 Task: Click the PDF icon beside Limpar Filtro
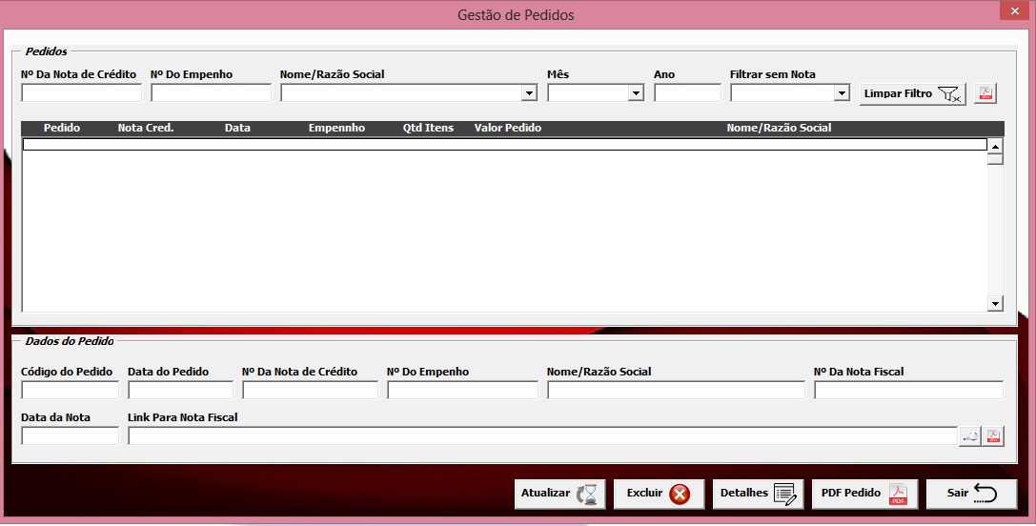click(x=985, y=93)
